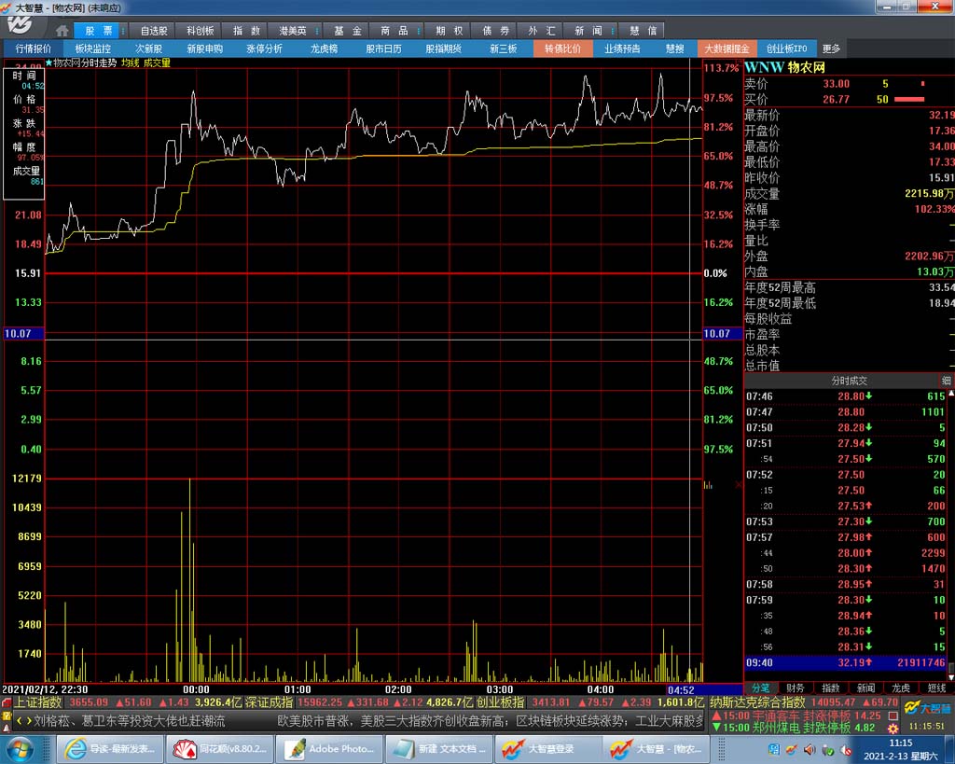The height and width of the screenshot is (764, 955).
Task: Expand the 更多 menu
Action: pyautogui.click(x=831, y=49)
